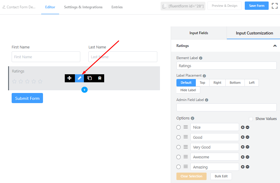The width and height of the screenshot is (280, 183).
Task: Add an option after the Nice row
Action: 243,127
